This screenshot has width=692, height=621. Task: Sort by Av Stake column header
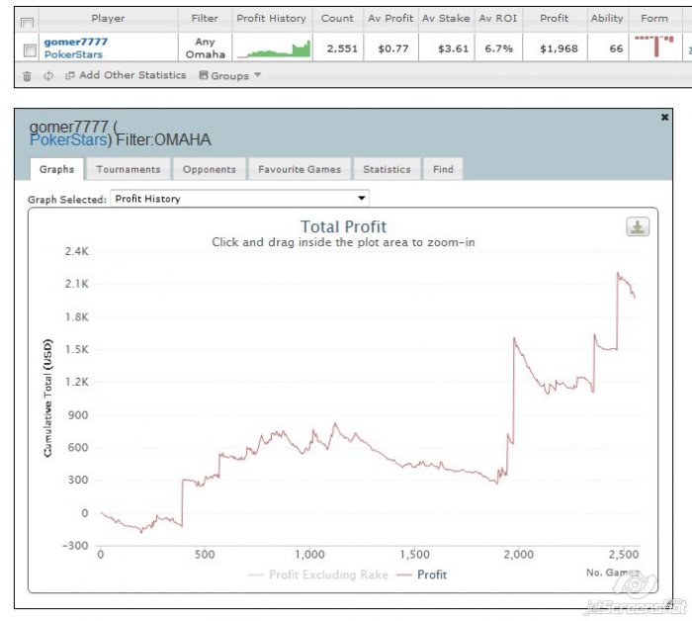pos(446,19)
